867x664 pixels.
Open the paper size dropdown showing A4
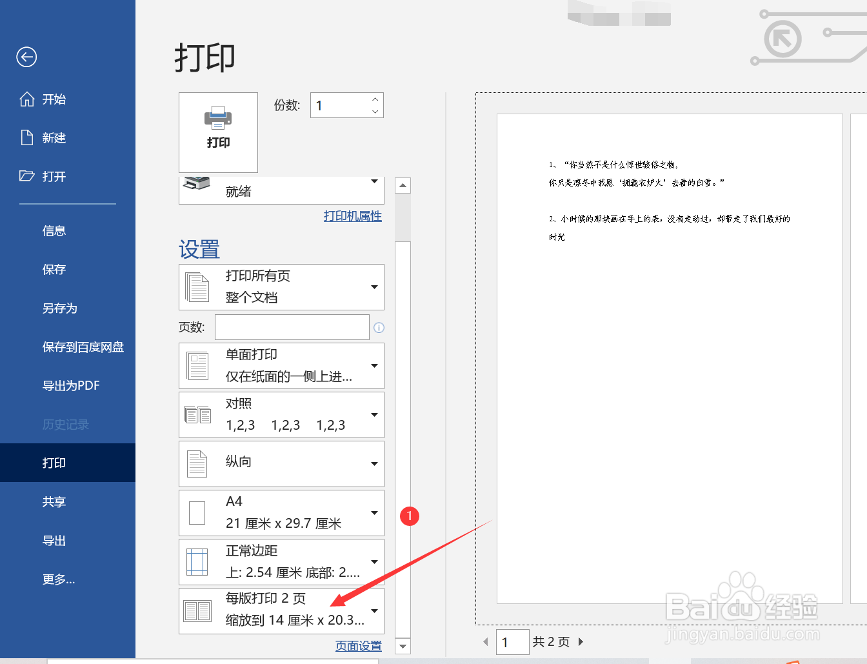[374, 513]
